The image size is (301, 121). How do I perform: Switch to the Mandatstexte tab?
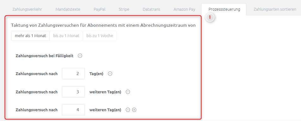point(68,9)
